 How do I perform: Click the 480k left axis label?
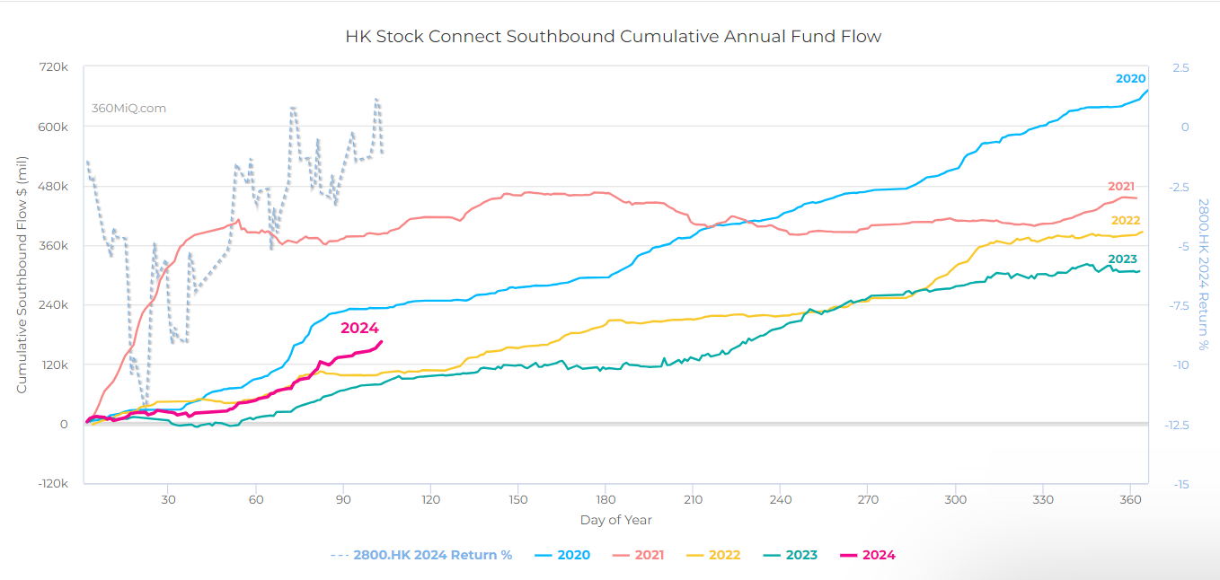coord(54,186)
